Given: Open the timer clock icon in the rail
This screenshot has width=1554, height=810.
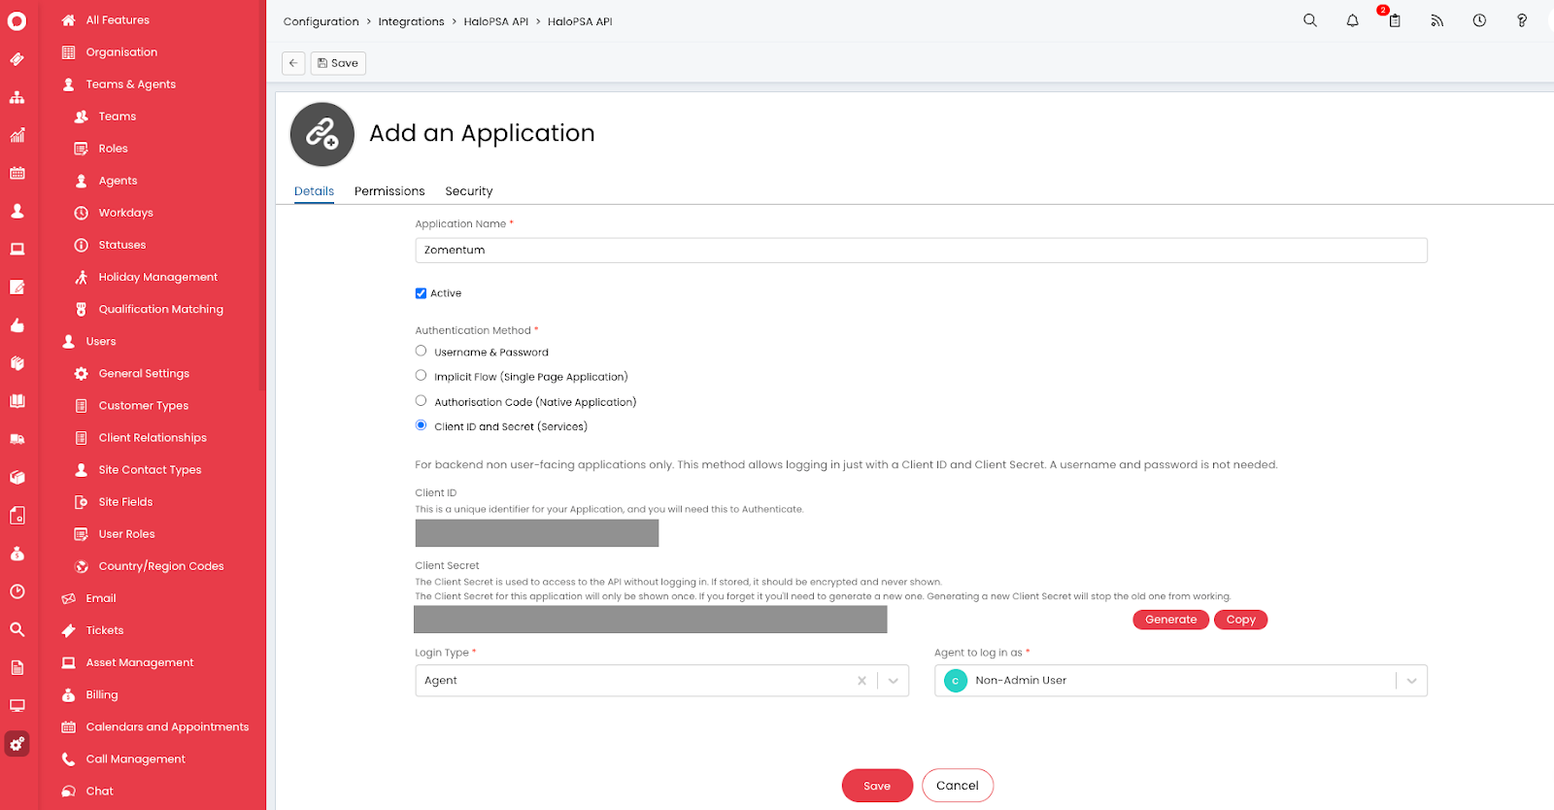Looking at the screenshot, I should [17, 591].
